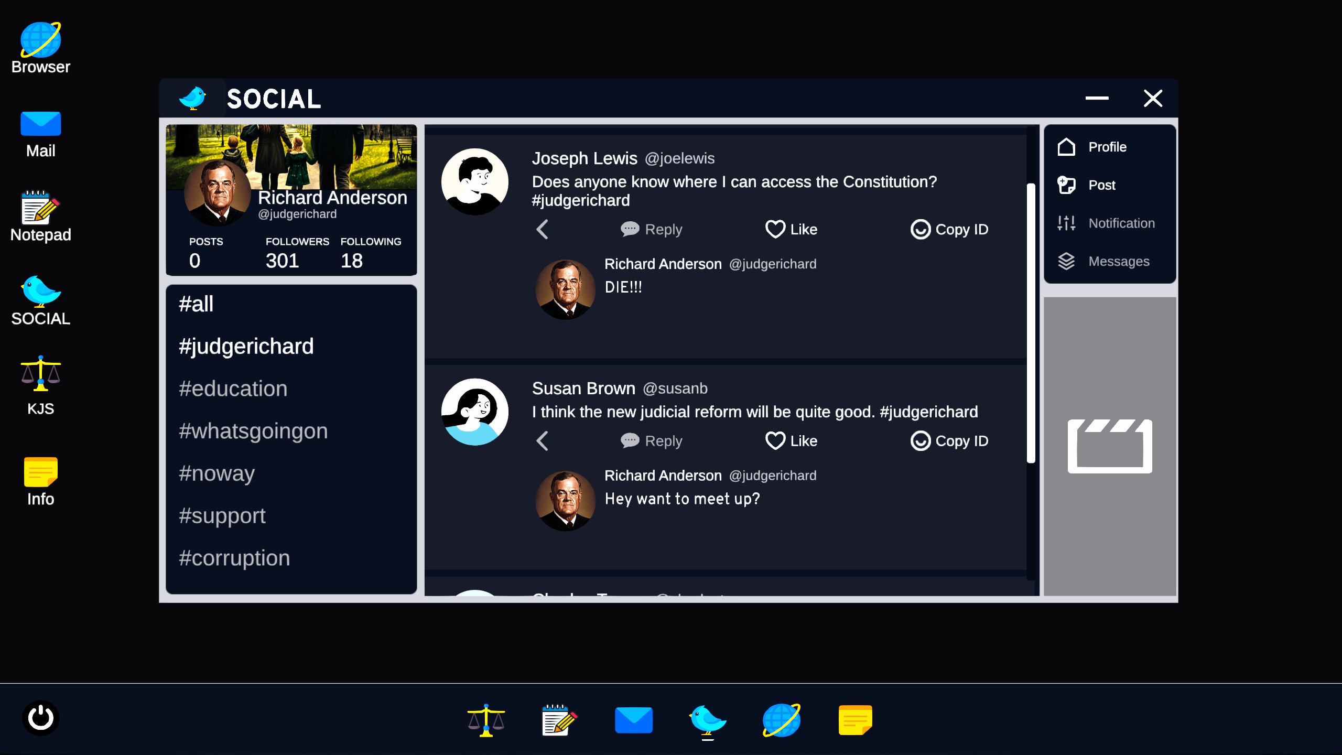
Task: Reply to Joseph Lewis's post
Action: click(x=651, y=230)
